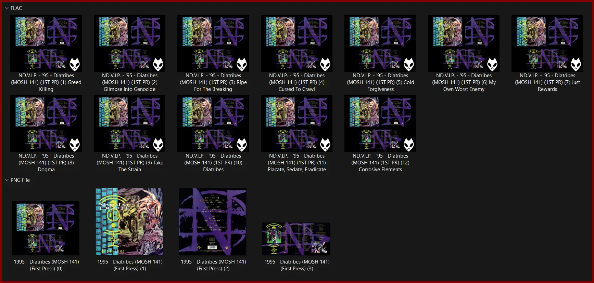This screenshot has height=283, width=594.
Task: Click the file name "1995 - Diatribes (MOSH 141) (First Press) (3)"
Action: tap(297, 265)
